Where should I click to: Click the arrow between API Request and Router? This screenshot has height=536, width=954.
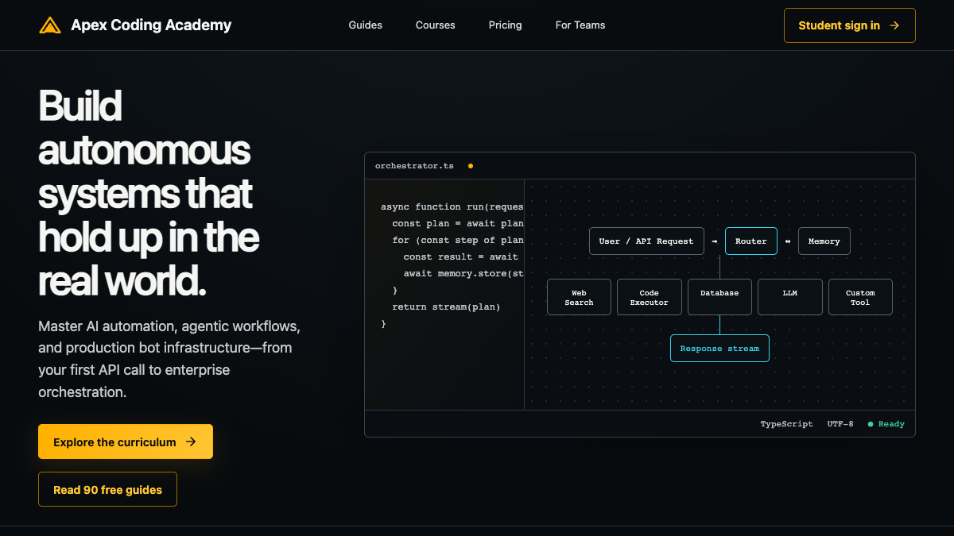pos(715,241)
